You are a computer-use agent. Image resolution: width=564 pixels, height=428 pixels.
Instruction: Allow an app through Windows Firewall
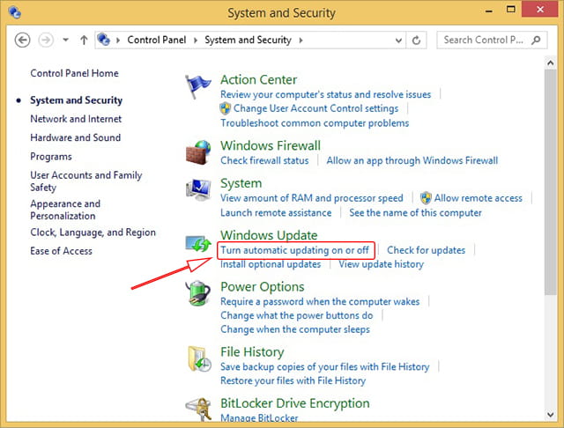click(x=412, y=160)
